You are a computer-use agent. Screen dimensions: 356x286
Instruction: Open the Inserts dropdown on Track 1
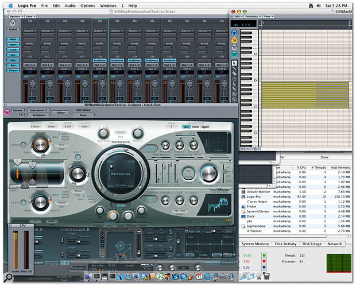(30, 30)
